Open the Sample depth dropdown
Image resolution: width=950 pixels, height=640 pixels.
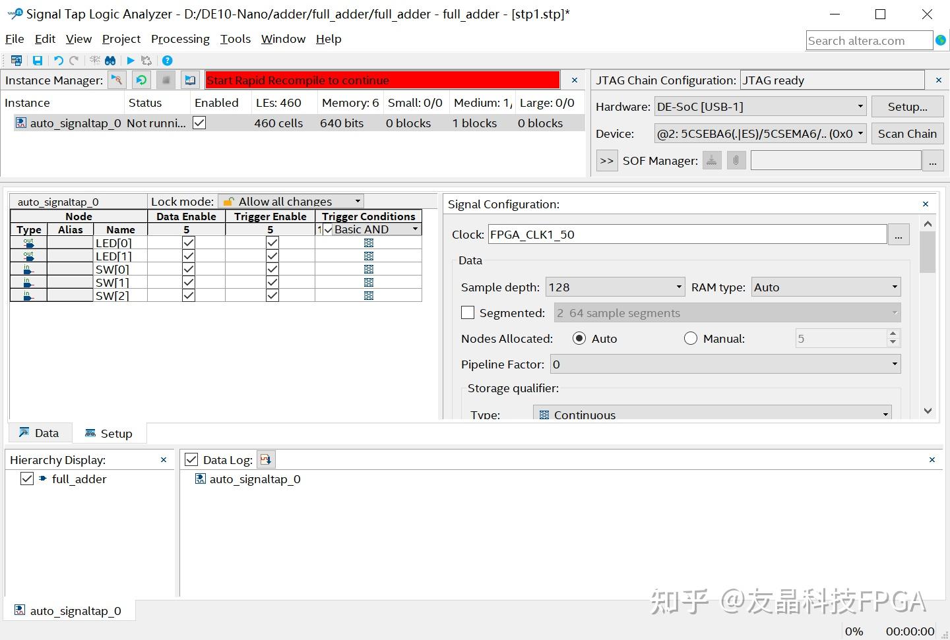point(679,287)
